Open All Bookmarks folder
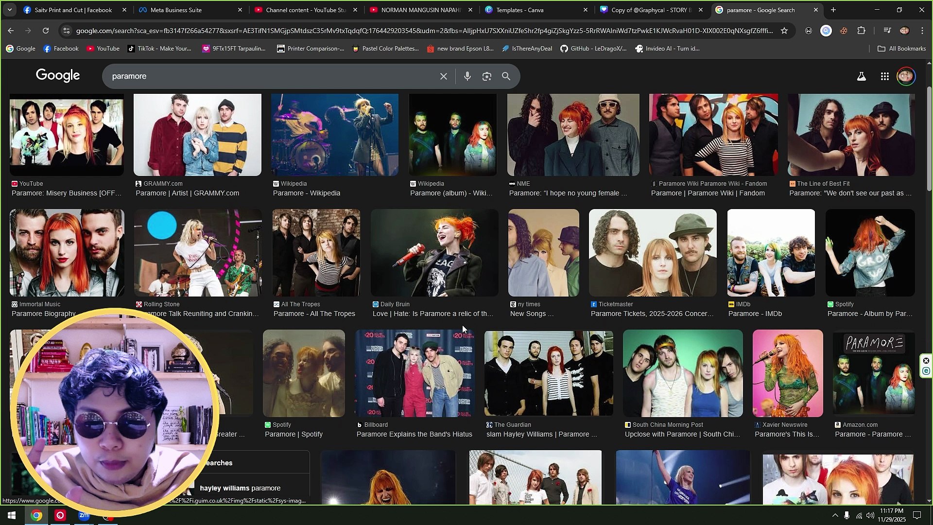This screenshot has height=525, width=933. click(901, 49)
